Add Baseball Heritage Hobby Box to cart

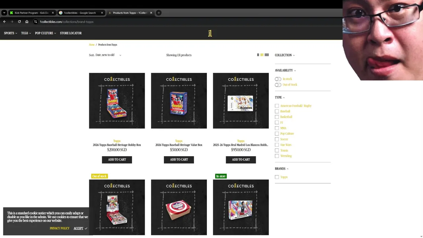pyautogui.click(x=117, y=160)
